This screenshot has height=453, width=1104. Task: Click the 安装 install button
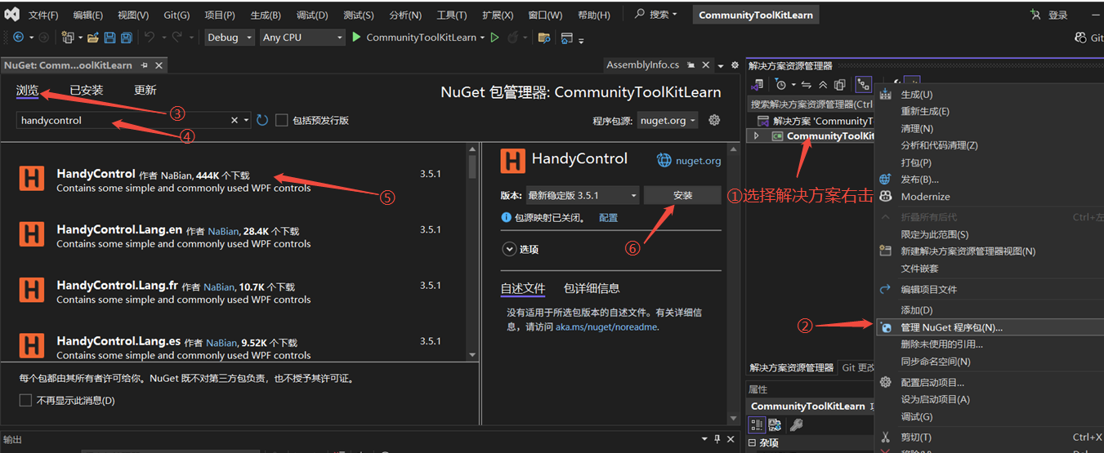682,196
